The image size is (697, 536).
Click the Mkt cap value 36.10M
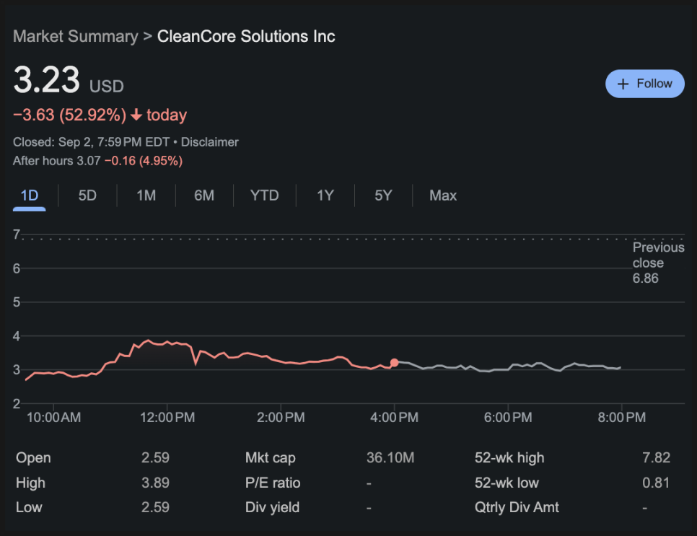point(390,458)
